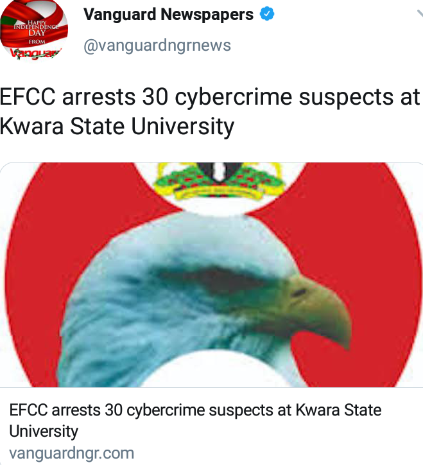Image resolution: width=423 pixels, height=465 pixels.
Task: Tap the eagle's eye in the logo
Action: (x=298, y=293)
